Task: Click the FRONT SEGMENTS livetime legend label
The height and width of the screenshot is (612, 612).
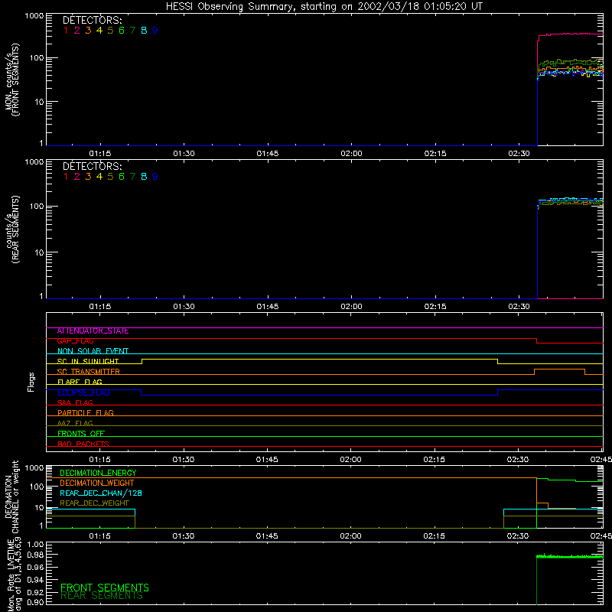Action: click(x=105, y=588)
